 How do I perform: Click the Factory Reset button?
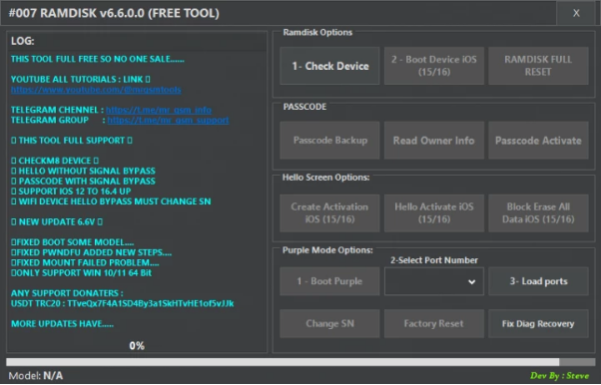(434, 324)
